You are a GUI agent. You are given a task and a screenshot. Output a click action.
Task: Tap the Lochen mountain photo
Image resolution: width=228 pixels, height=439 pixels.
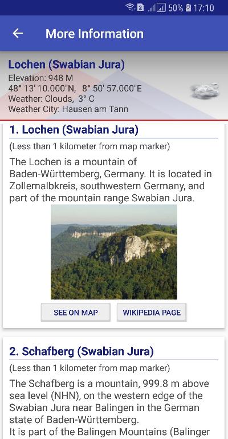click(114, 252)
